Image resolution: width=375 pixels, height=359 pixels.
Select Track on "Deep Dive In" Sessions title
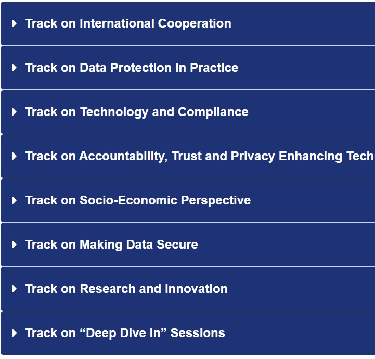pos(125,333)
